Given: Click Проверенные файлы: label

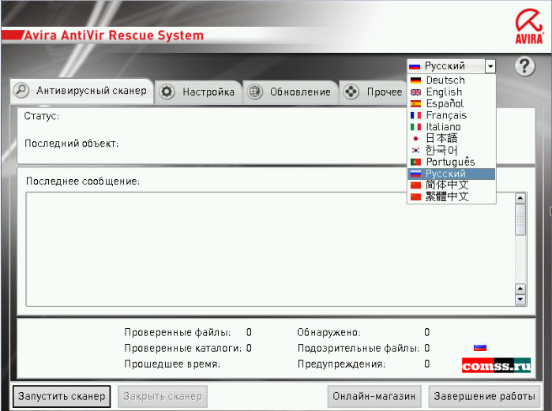Looking at the screenshot, I should click(178, 332).
